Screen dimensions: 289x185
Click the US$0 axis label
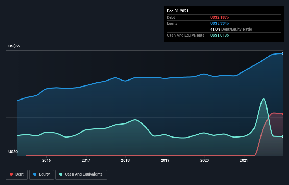pos(13,152)
